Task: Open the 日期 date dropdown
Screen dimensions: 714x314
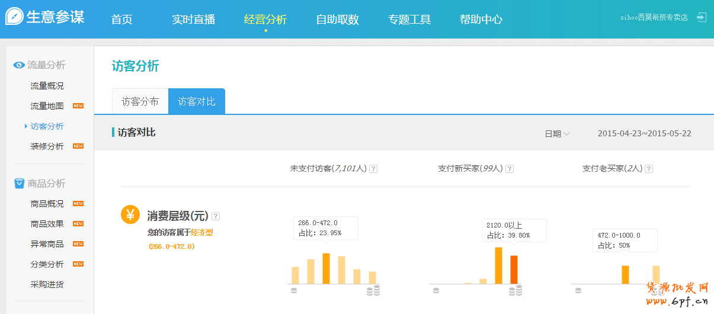Action: tap(557, 134)
